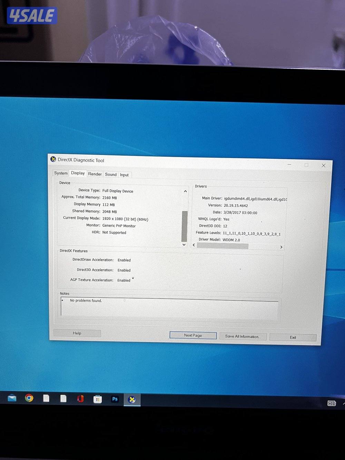Image resolution: width=345 pixels, height=460 pixels.
Task: Open Microsoft Store from the taskbar
Action: (x=98, y=399)
